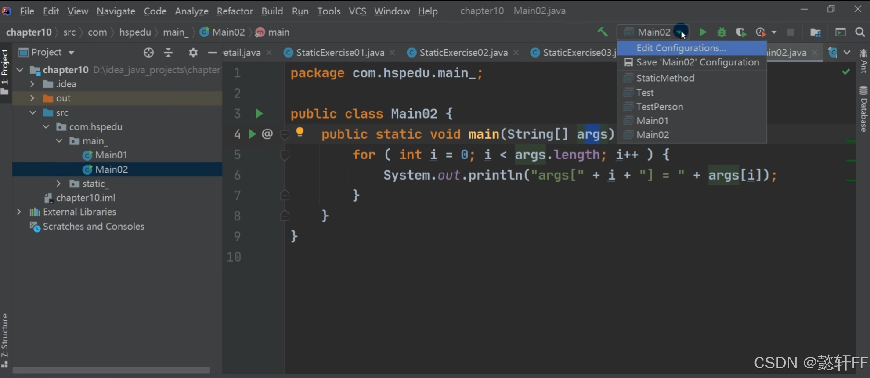Open the Project view mode dropdown
The height and width of the screenshot is (378, 870).
pyautogui.click(x=71, y=53)
